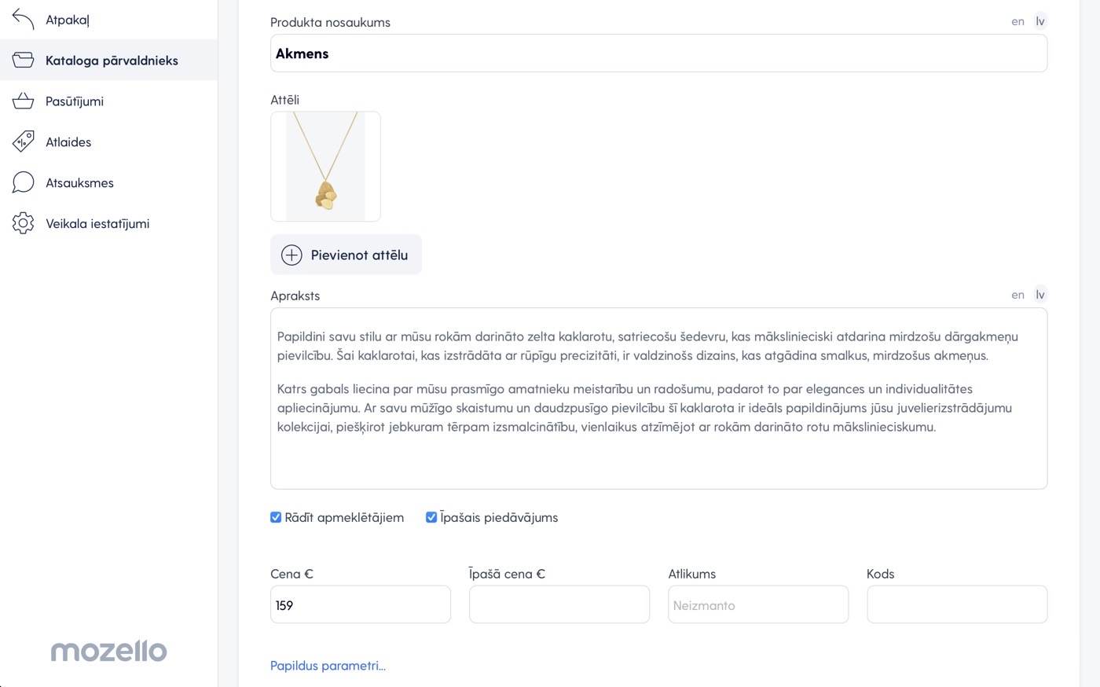Click the mozello logo
Screen dimensions: 1100x687
(x=109, y=651)
